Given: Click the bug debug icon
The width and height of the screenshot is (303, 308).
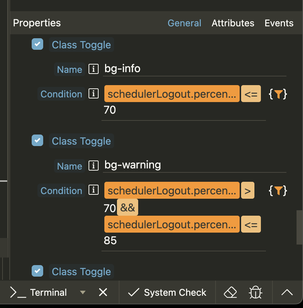Looking at the screenshot, I should pos(255,292).
